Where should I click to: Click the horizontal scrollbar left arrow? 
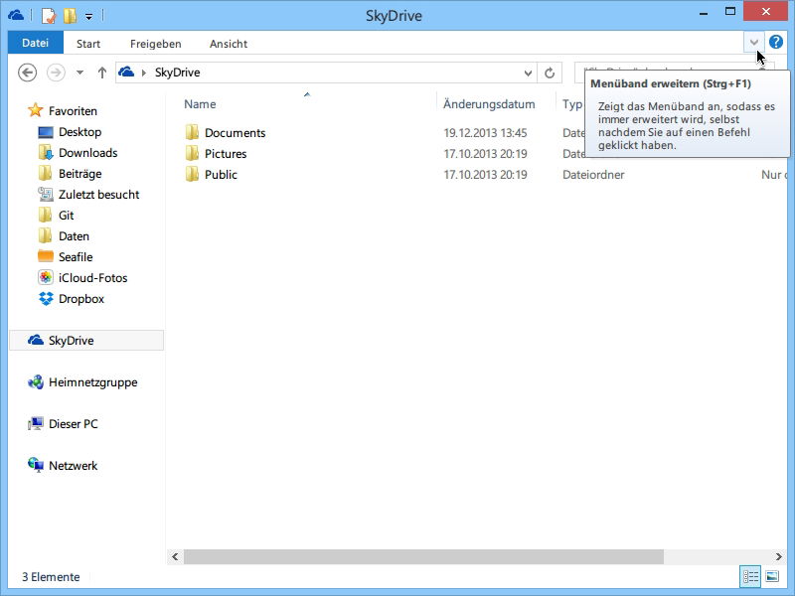[175, 556]
